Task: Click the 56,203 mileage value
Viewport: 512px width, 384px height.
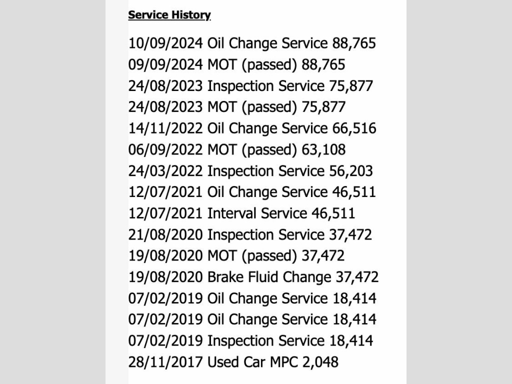Action: point(351,171)
